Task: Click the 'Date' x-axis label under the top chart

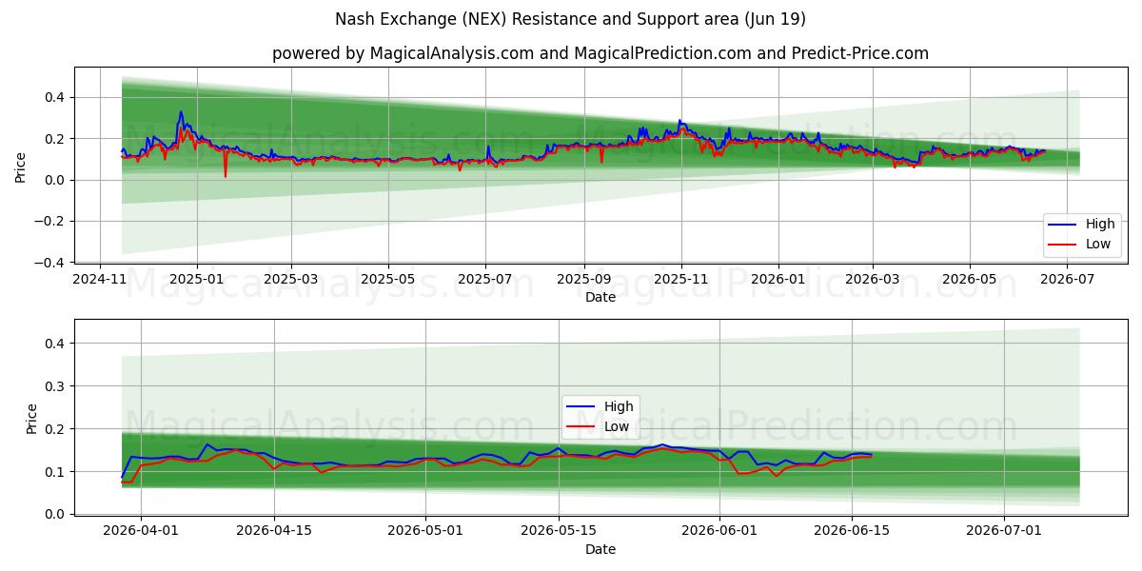Action: [601, 298]
